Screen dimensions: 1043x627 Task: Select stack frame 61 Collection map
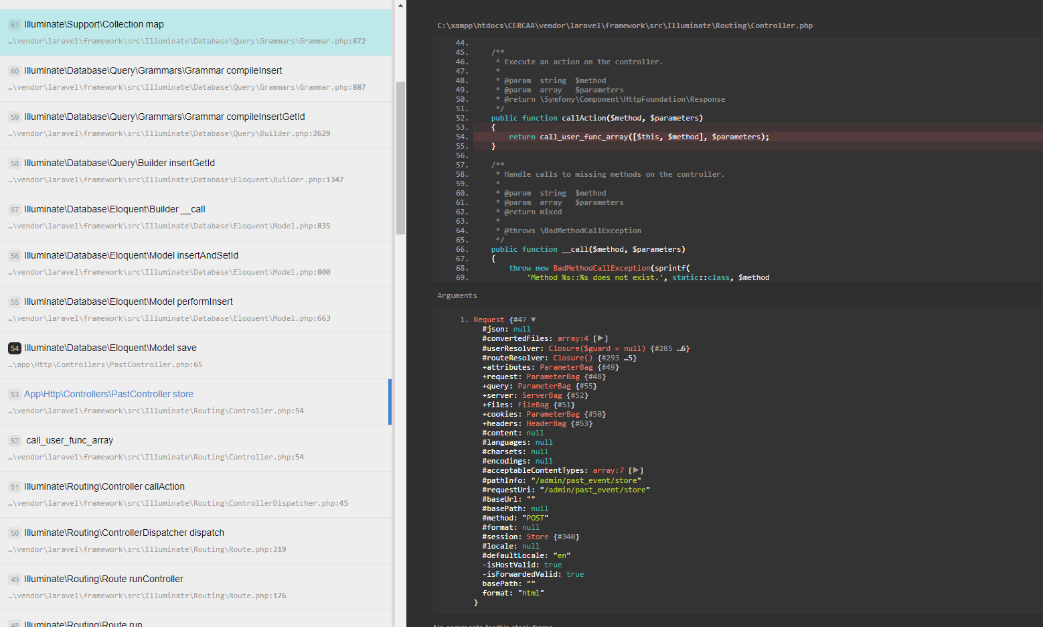[195, 32]
